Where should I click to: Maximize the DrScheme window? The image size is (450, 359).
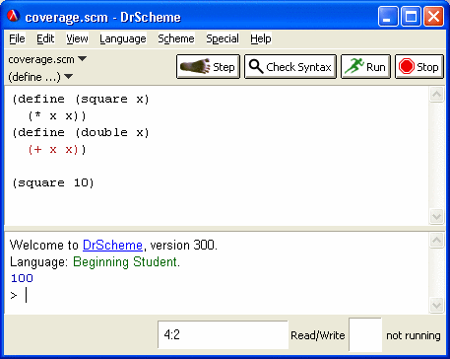coord(411,17)
